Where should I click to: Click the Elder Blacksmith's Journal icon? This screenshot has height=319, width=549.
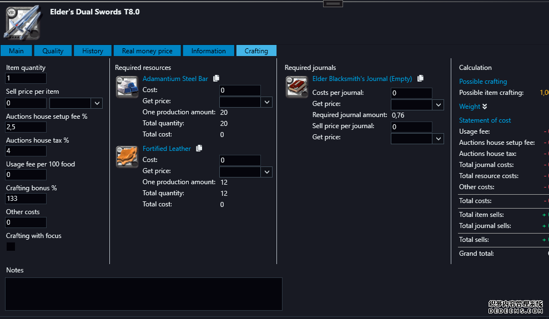[x=296, y=87]
